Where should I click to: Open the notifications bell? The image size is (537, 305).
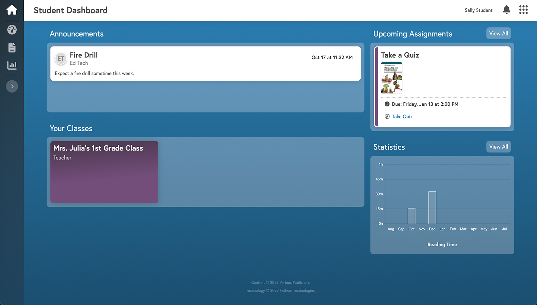click(506, 10)
